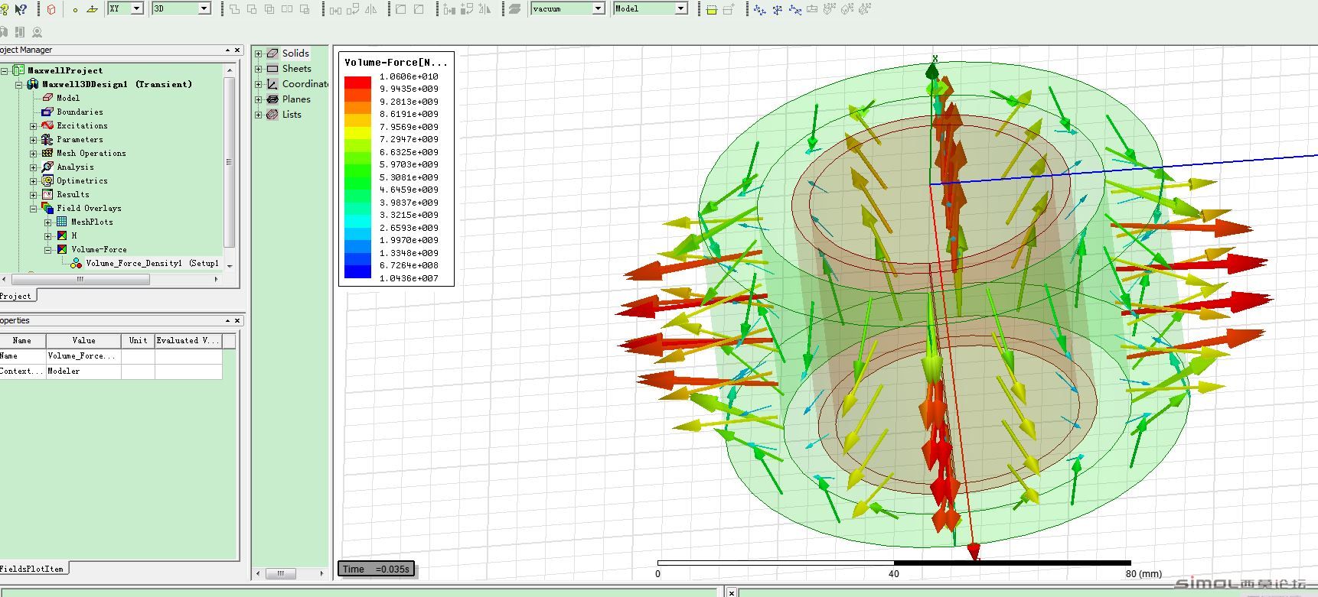Click the Parameters icon in project tree

(x=47, y=139)
